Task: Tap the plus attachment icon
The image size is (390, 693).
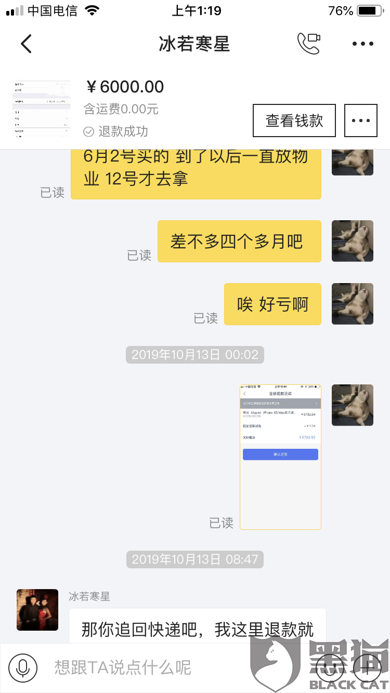Action: coord(367,668)
